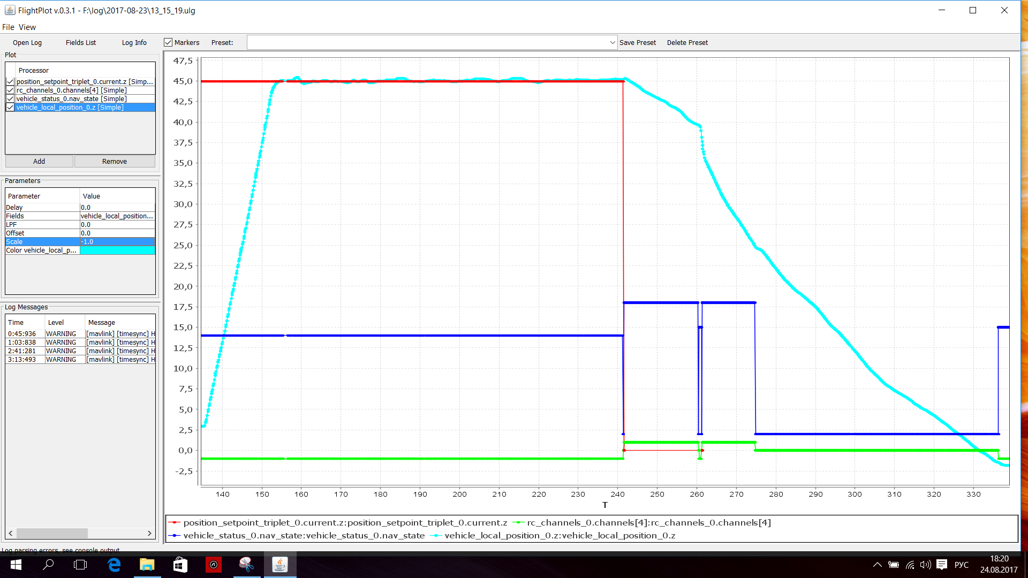Viewport: 1028px width, 578px height.
Task: Disable the Markers checkbox
Action: pyautogui.click(x=168, y=42)
